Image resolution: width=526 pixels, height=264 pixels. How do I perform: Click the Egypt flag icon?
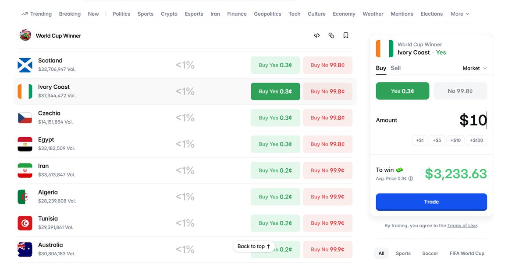(25, 144)
